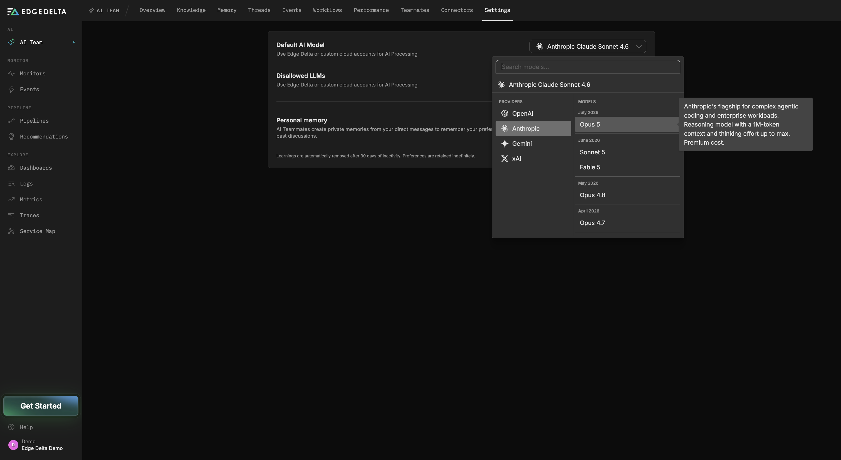
Task: Click the Gemini provider star icon
Action: pyautogui.click(x=504, y=144)
